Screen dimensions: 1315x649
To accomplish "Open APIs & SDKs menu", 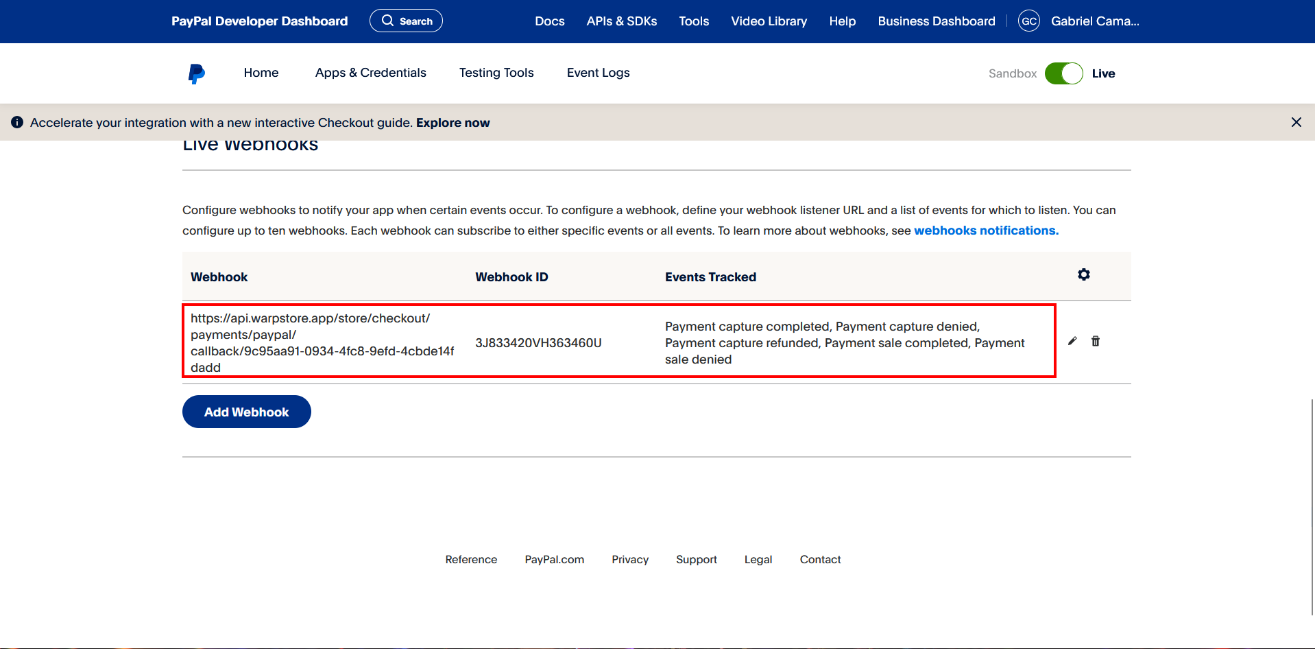I will click(x=622, y=21).
